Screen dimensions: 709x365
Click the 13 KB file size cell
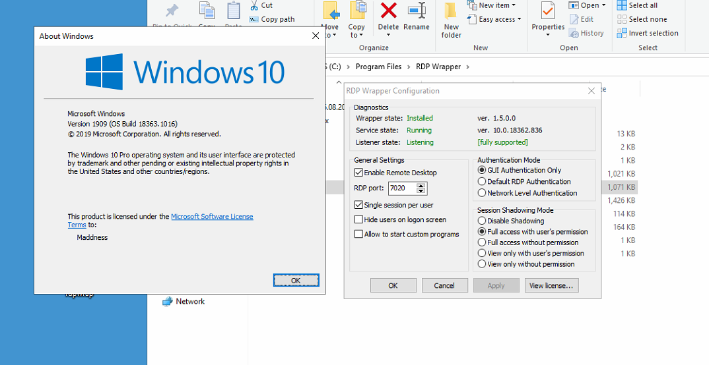coord(626,134)
